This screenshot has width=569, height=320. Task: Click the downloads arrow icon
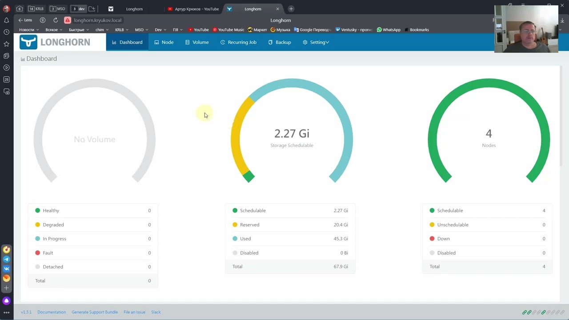(x=562, y=20)
